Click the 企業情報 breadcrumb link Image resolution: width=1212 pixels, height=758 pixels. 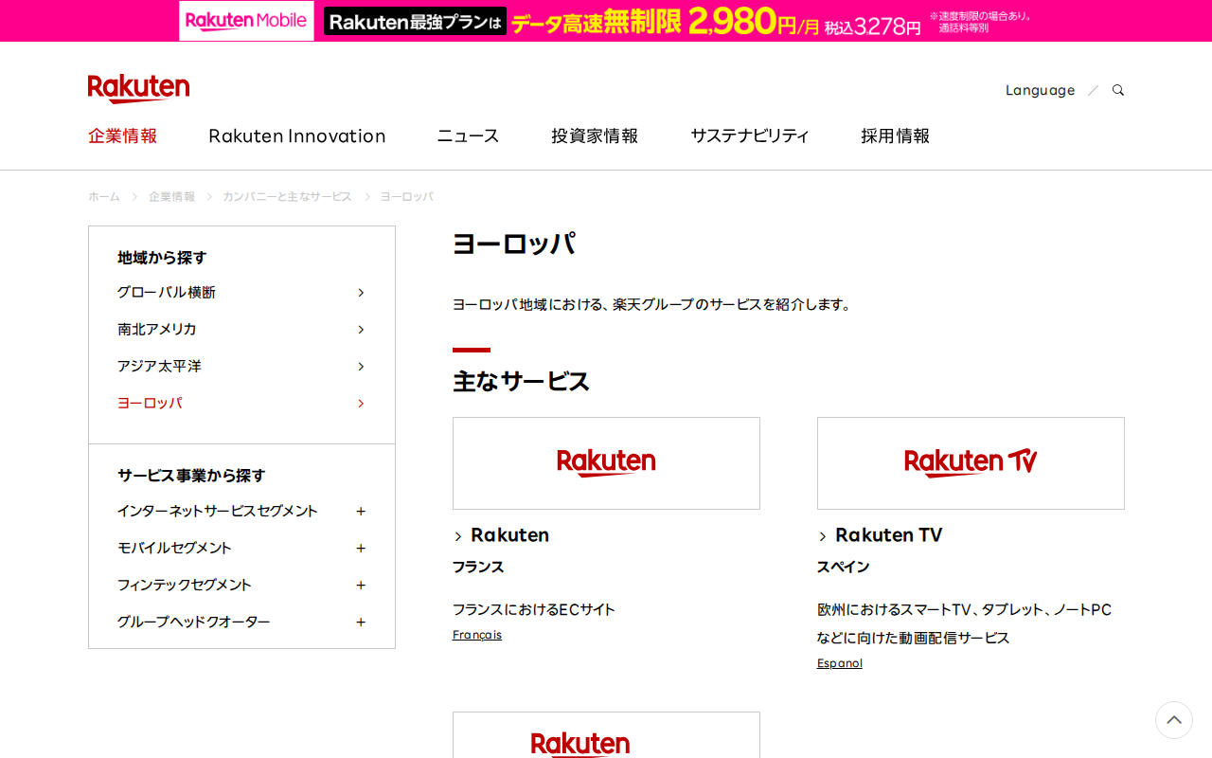pos(171,196)
